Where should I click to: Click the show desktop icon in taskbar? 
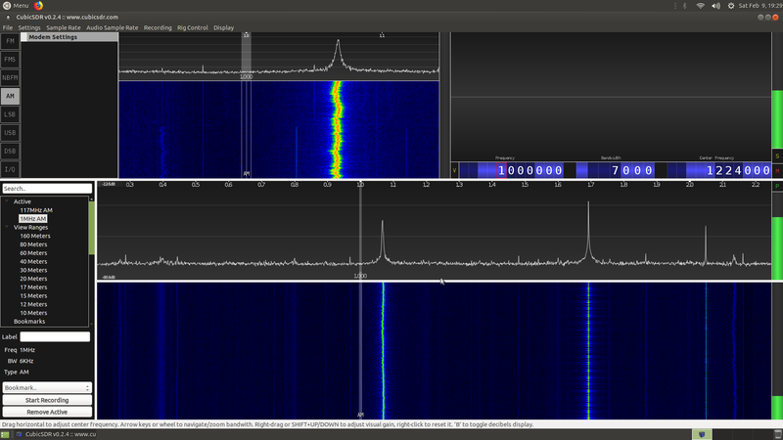pyautogui.click(x=5, y=434)
